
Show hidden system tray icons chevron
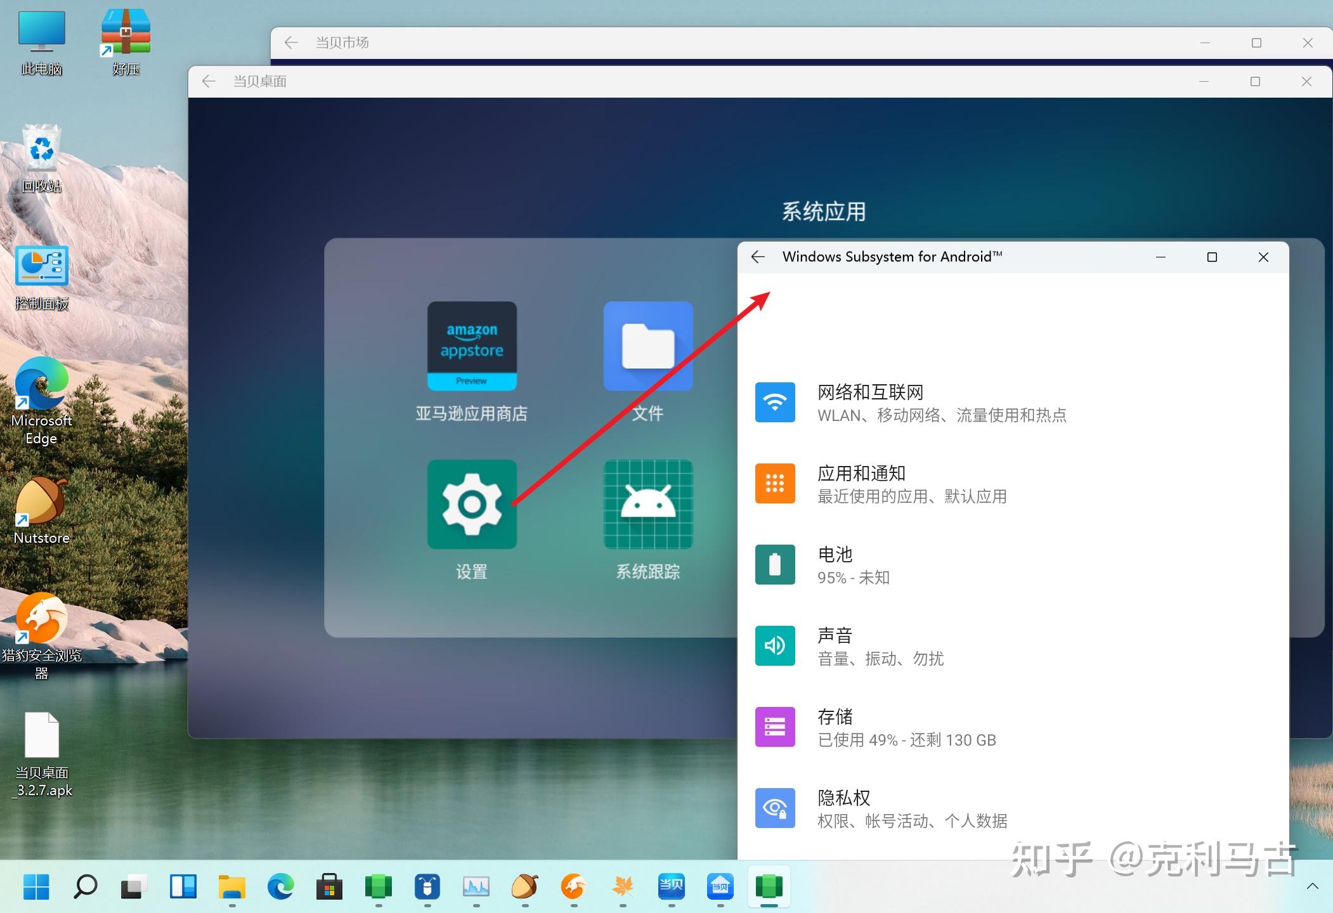coord(1312,886)
